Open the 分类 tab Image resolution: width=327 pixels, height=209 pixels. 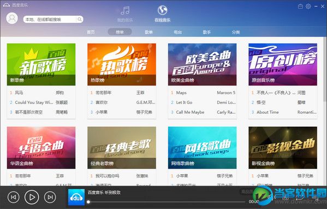(236, 32)
